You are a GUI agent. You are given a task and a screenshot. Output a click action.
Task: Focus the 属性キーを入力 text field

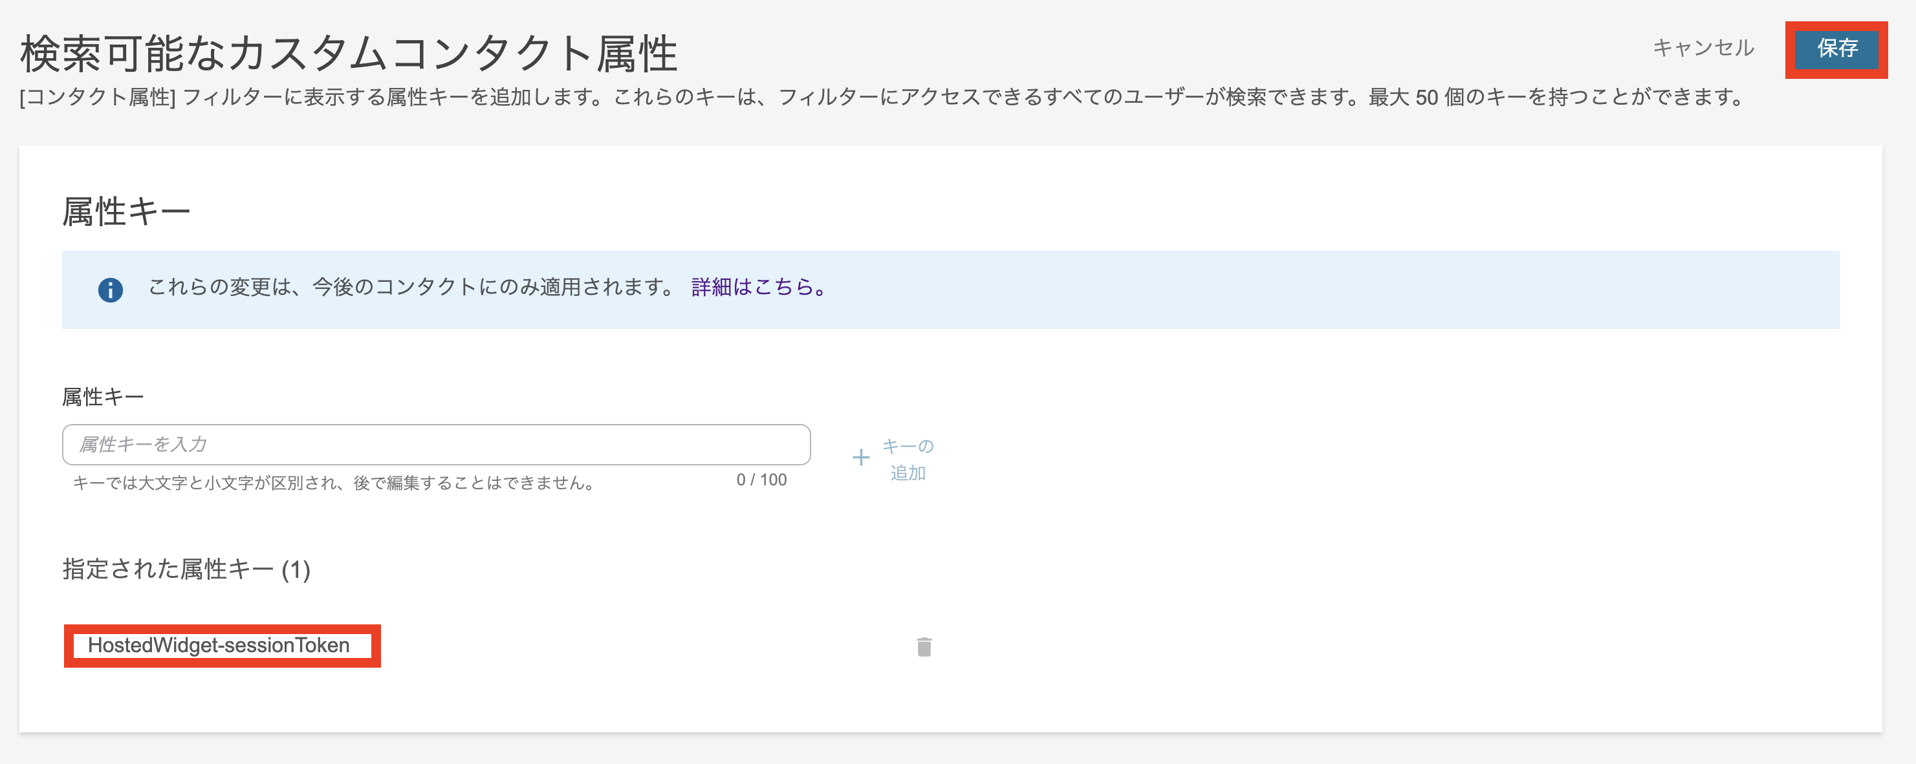tap(436, 445)
